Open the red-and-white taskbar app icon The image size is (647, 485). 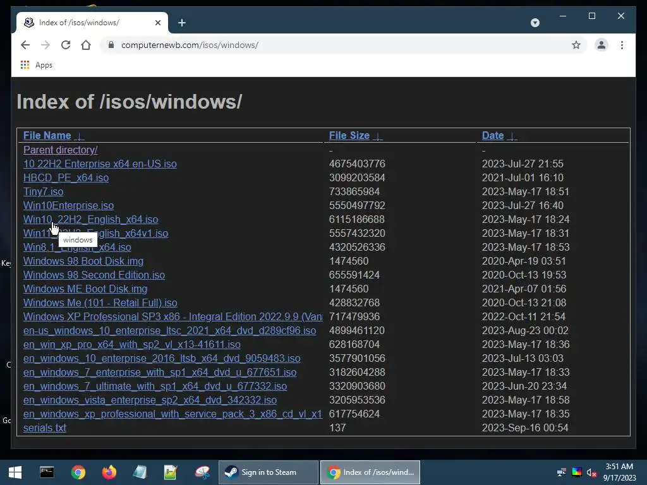point(202,472)
